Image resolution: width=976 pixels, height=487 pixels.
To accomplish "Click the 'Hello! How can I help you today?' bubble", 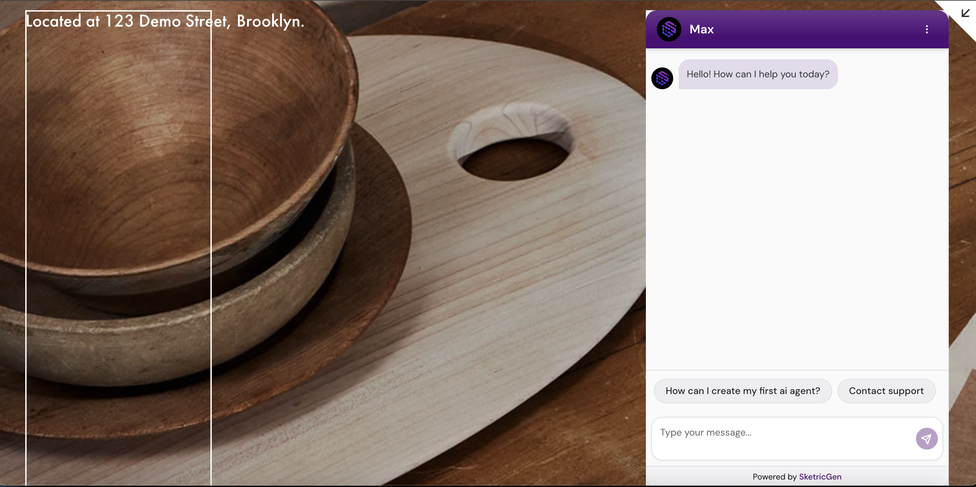I will coord(757,74).
